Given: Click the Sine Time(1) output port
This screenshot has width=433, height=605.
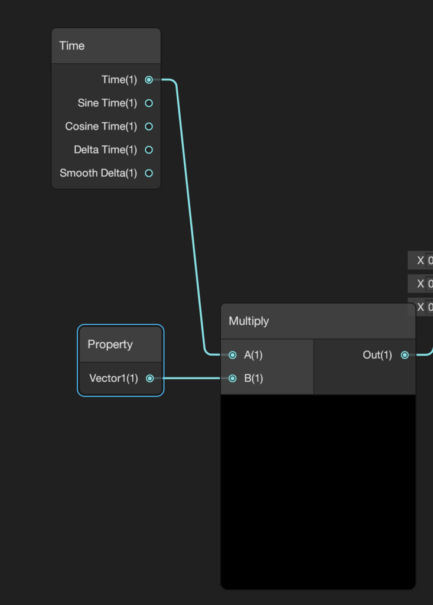Looking at the screenshot, I should [x=149, y=103].
